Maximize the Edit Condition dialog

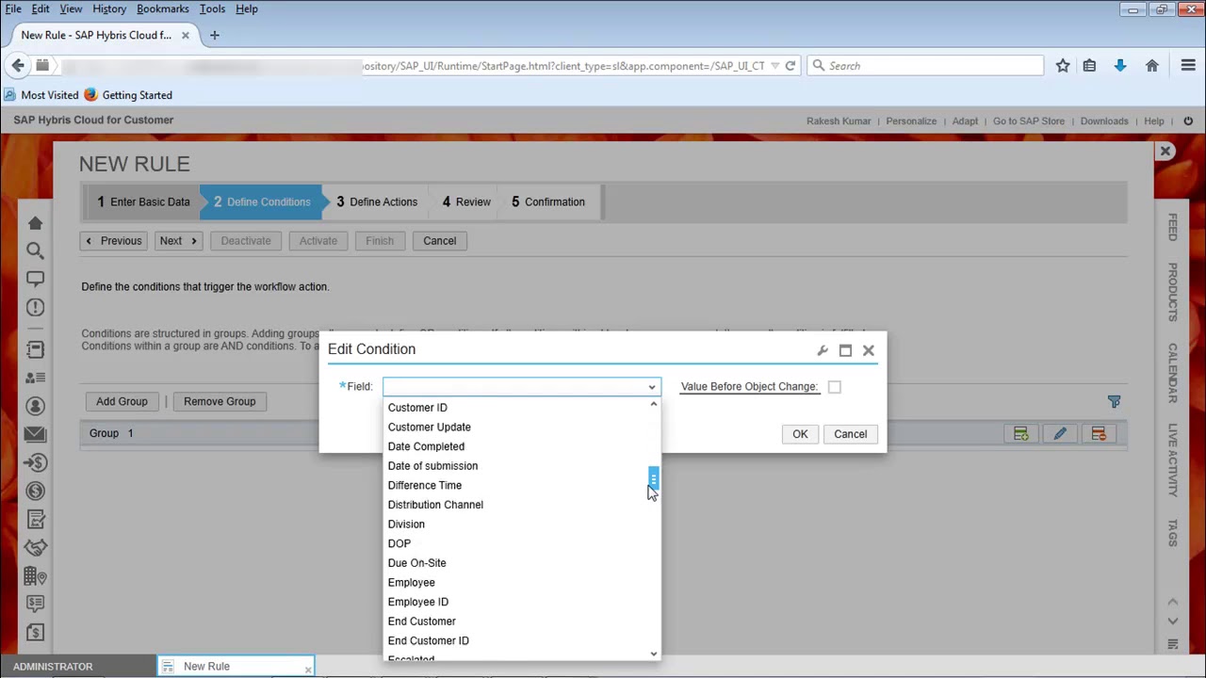[845, 350]
